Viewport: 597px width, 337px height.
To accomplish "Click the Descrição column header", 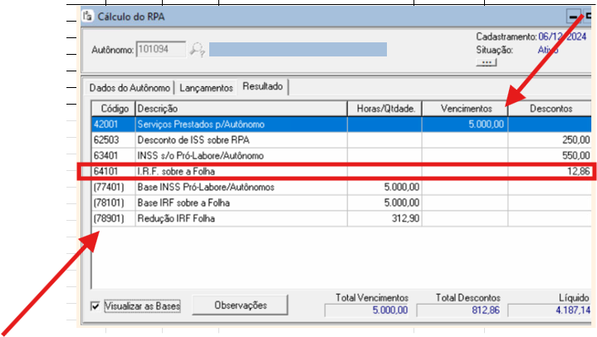I will pos(239,108).
